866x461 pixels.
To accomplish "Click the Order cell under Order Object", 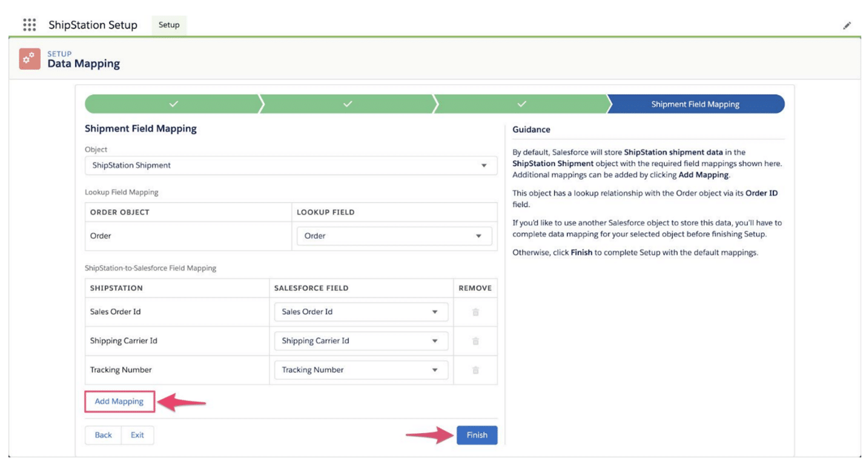I will (x=188, y=236).
